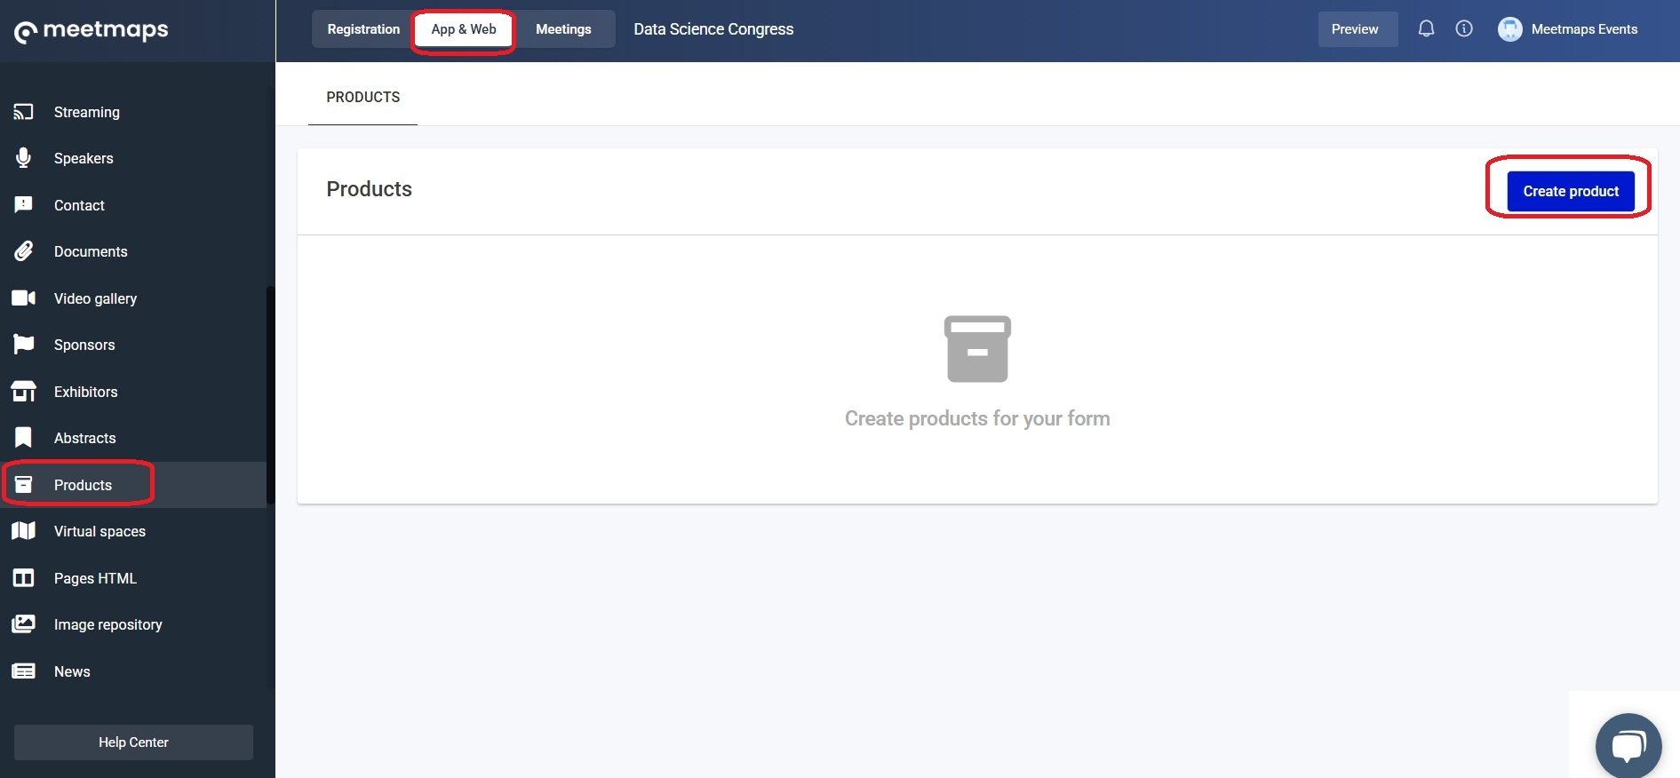This screenshot has width=1680, height=778.
Task: Open Abstracts menu item
Action: click(133, 438)
